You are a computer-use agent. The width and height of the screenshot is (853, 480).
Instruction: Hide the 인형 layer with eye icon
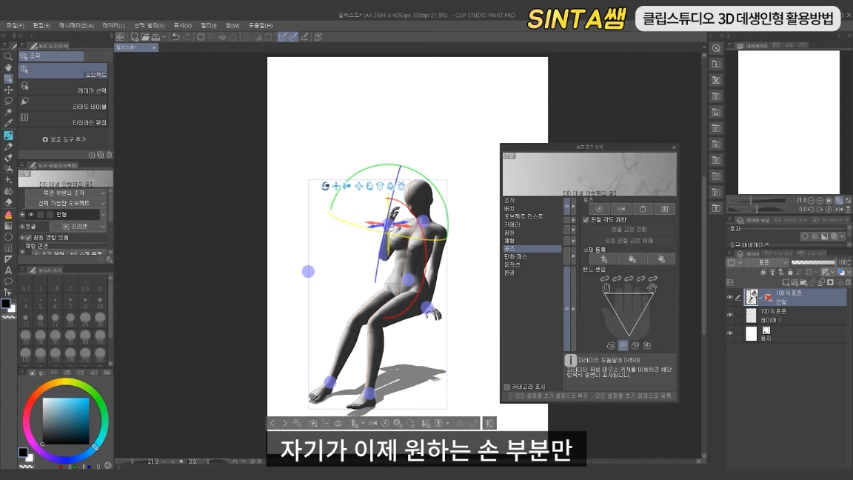pos(730,297)
